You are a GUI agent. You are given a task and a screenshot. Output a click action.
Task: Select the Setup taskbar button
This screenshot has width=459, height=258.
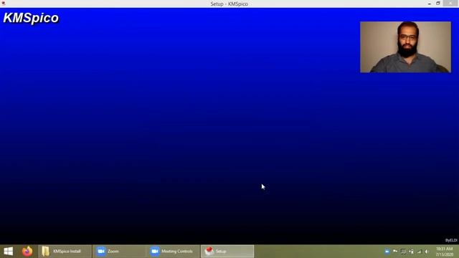click(x=227, y=252)
